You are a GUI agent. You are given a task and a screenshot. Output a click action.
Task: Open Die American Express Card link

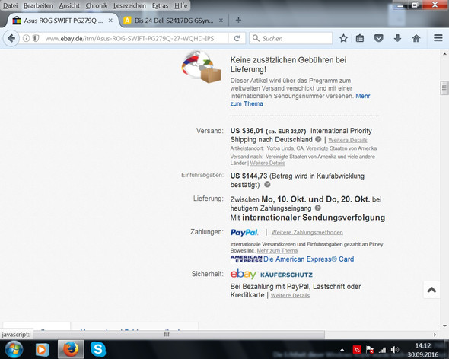click(x=309, y=259)
